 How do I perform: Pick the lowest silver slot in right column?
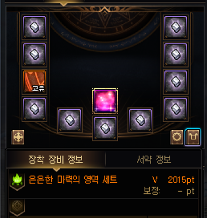(x=176, y=109)
